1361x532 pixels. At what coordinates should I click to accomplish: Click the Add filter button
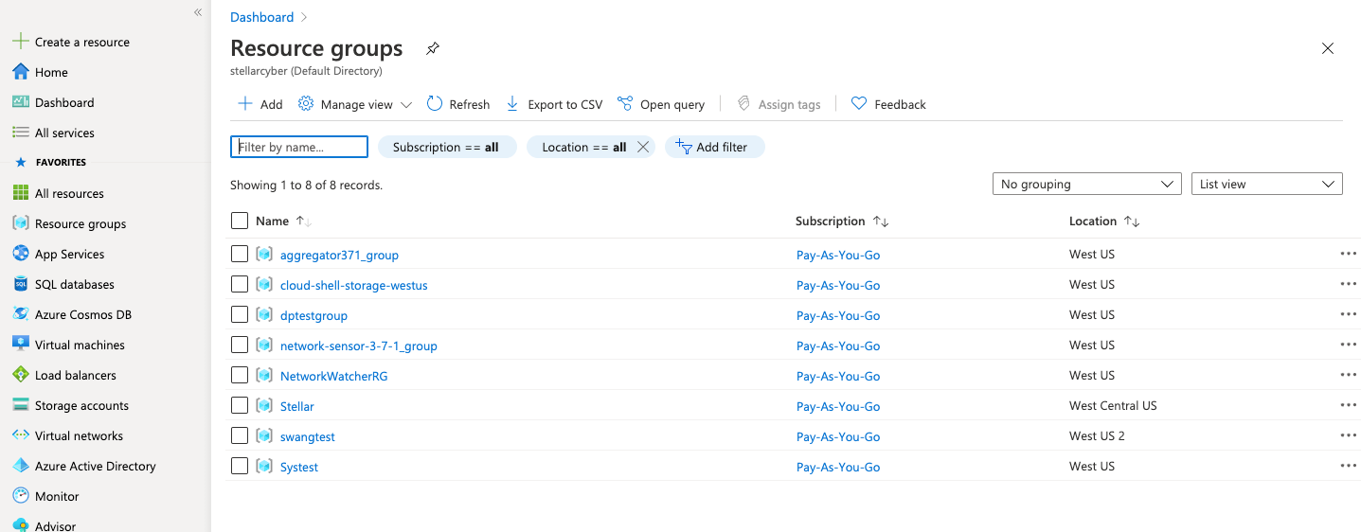coord(714,147)
